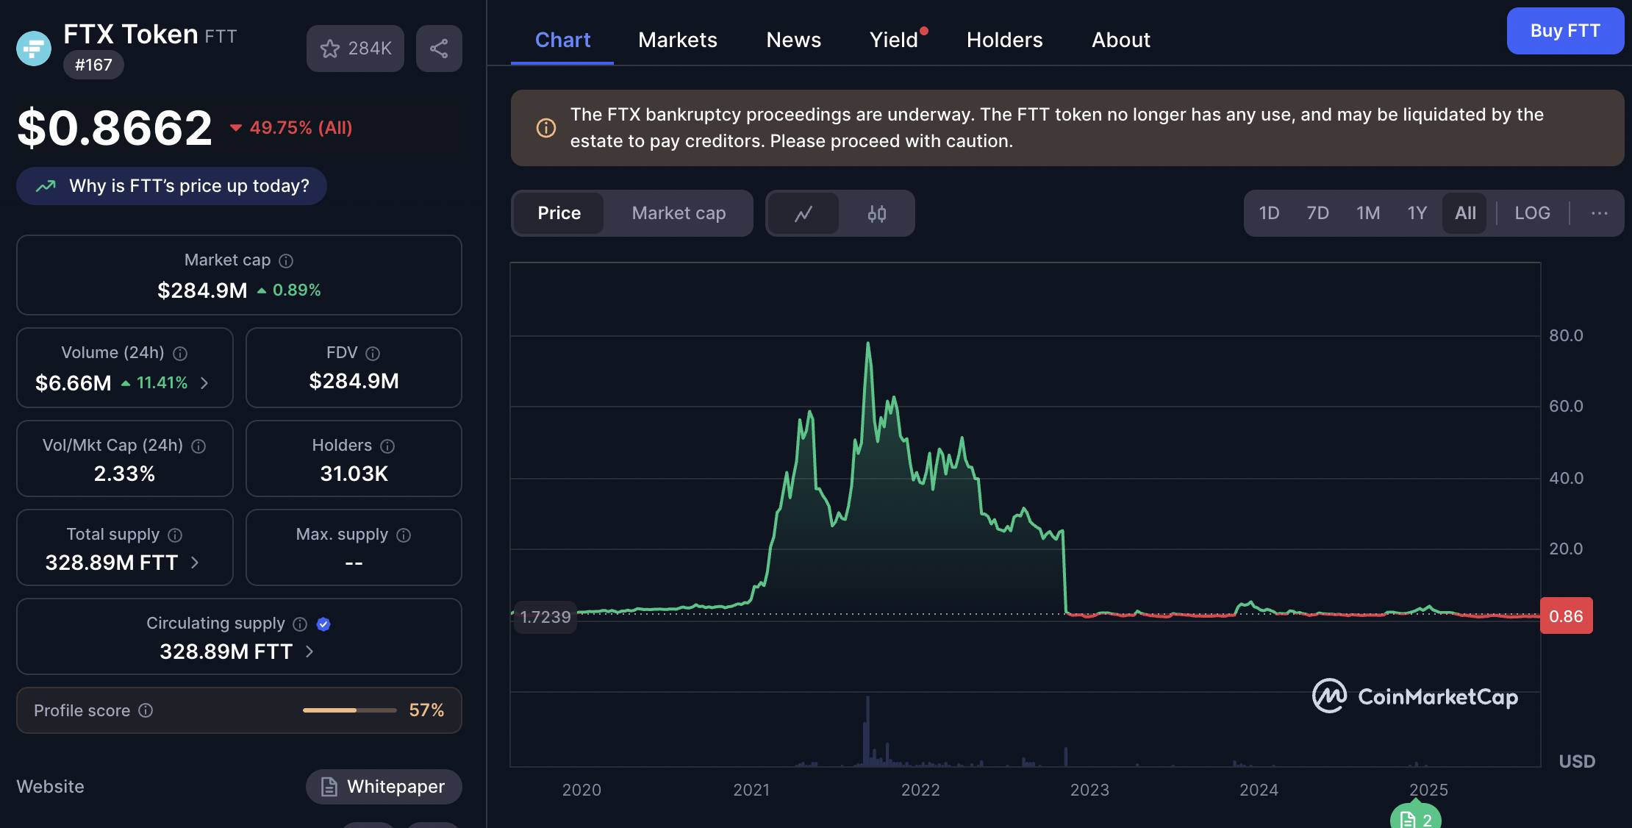Expand the Volume (24h) details chevron
Screen dimensions: 1632x828
tap(204, 383)
